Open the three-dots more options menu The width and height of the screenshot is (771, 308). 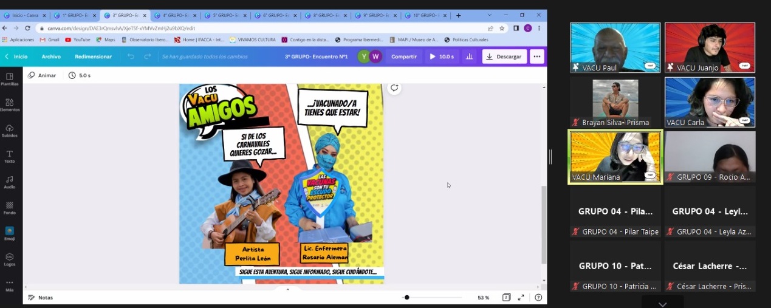(536, 56)
